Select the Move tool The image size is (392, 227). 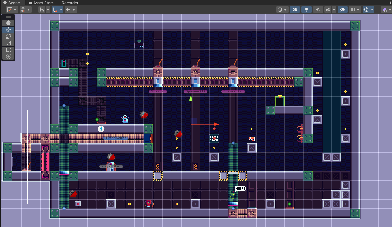[8, 30]
